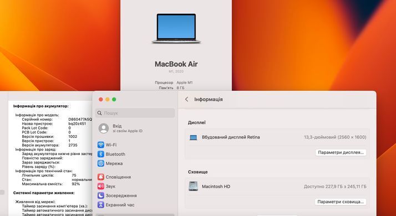Click cycle count value 75

coord(74,175)
